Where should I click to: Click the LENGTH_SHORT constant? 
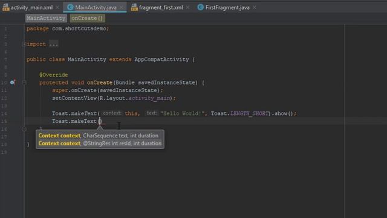pos(249,113)
